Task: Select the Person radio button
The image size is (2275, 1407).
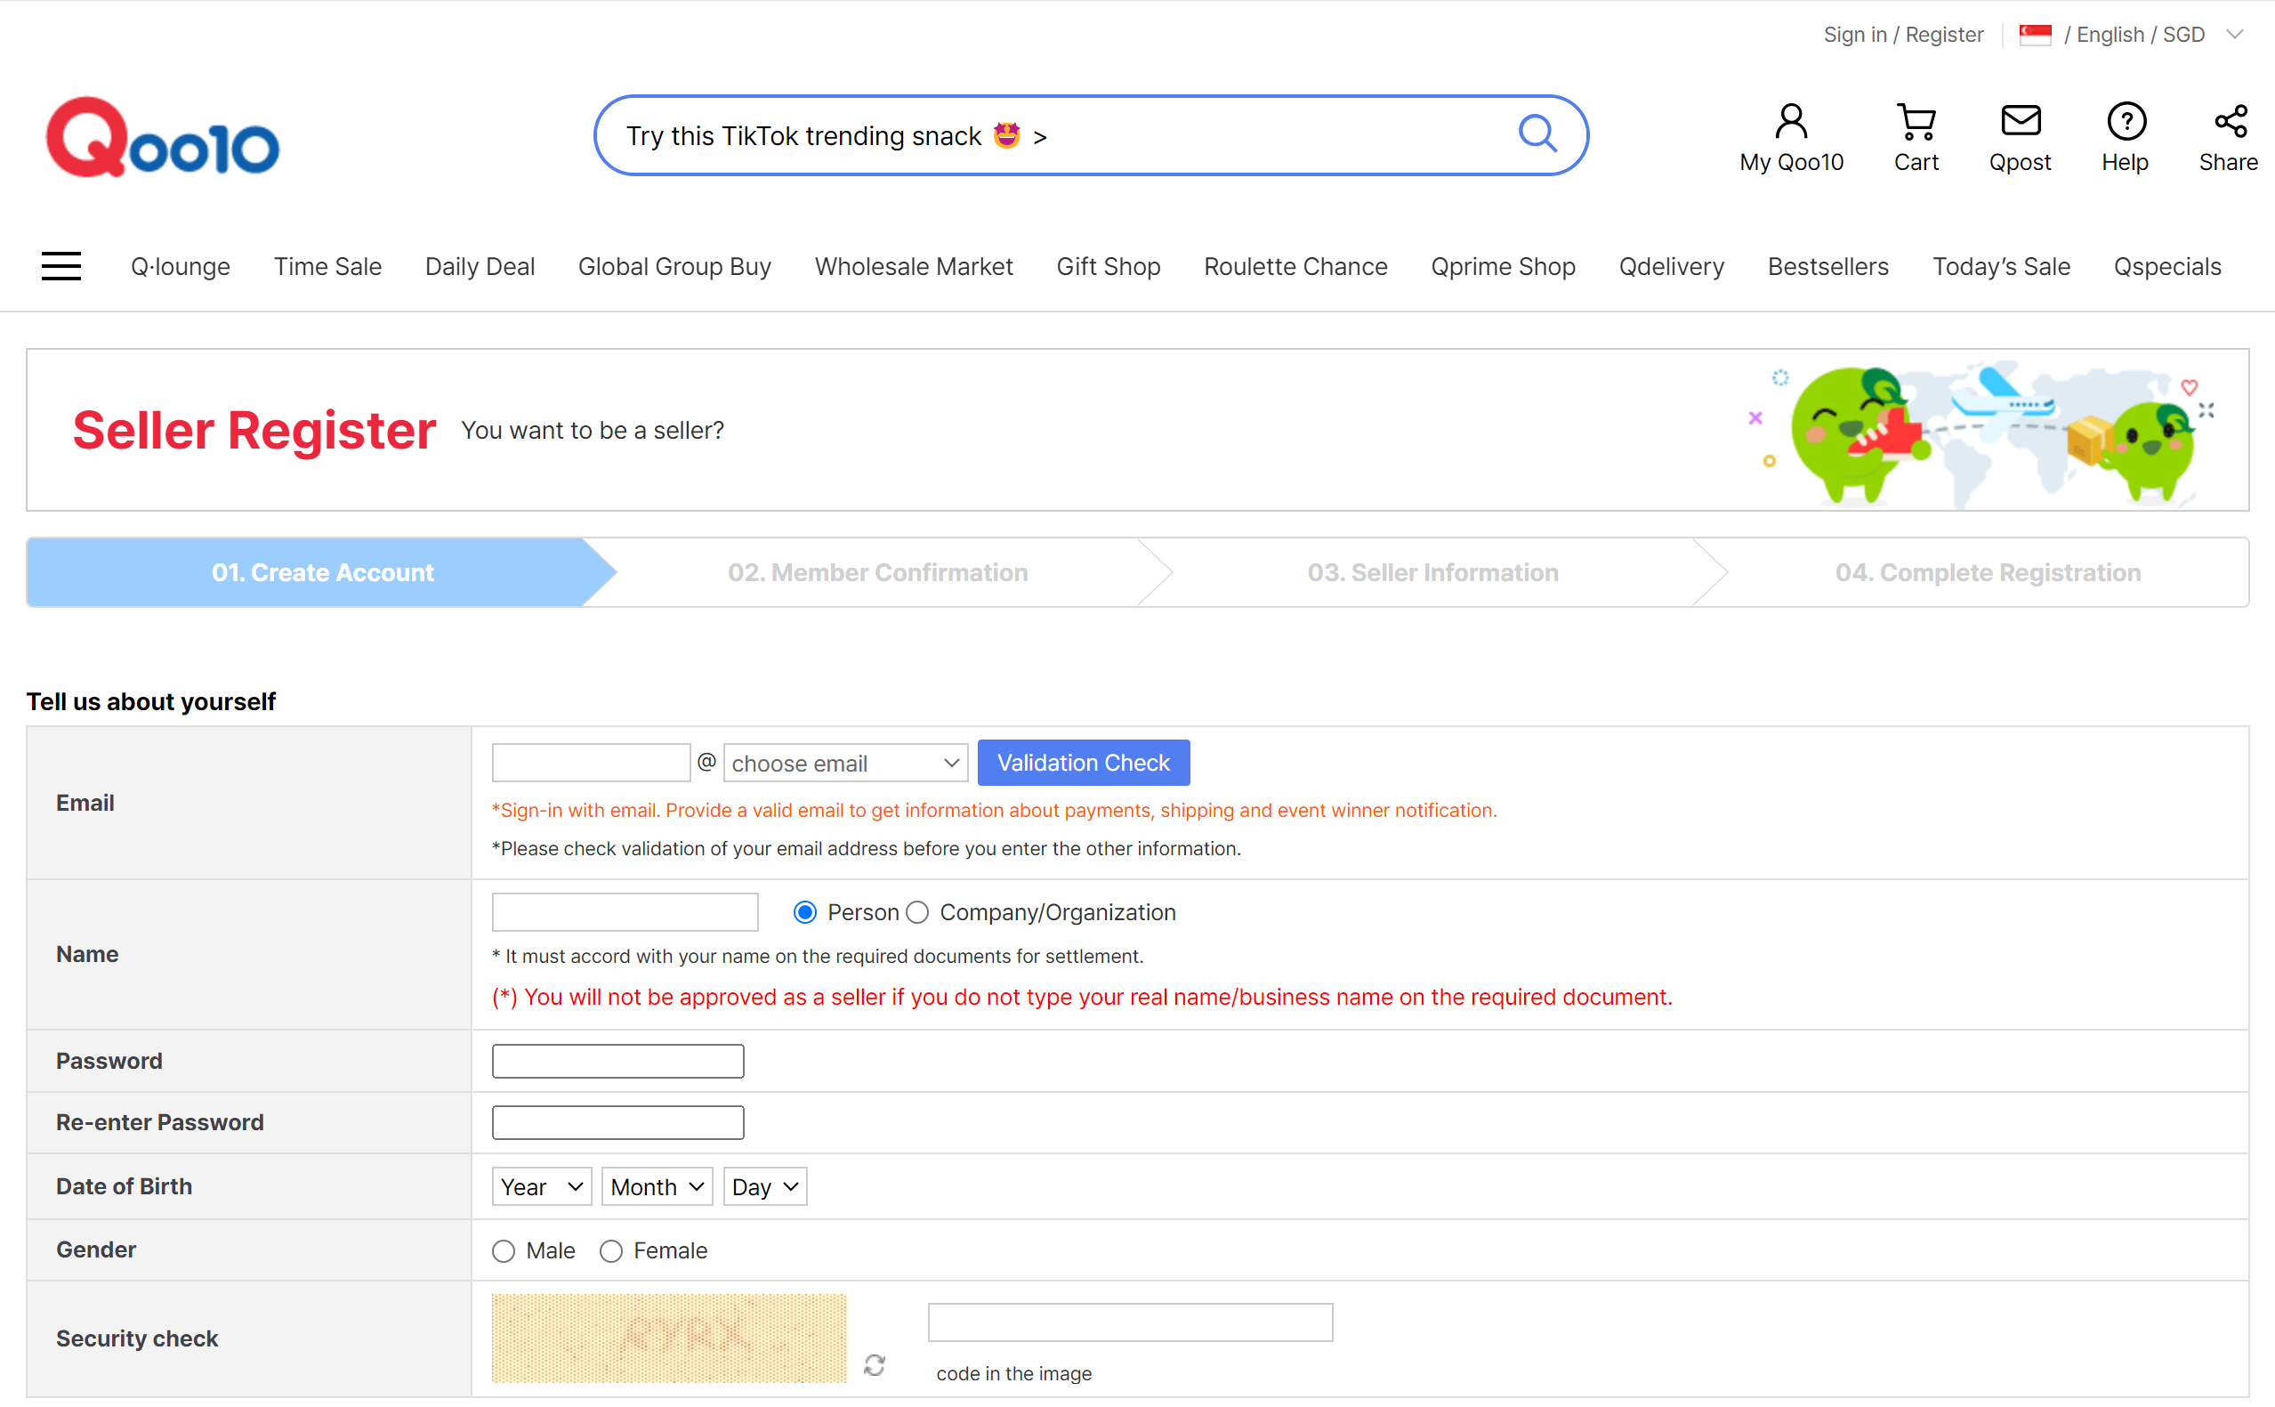Action: (805, 912)
